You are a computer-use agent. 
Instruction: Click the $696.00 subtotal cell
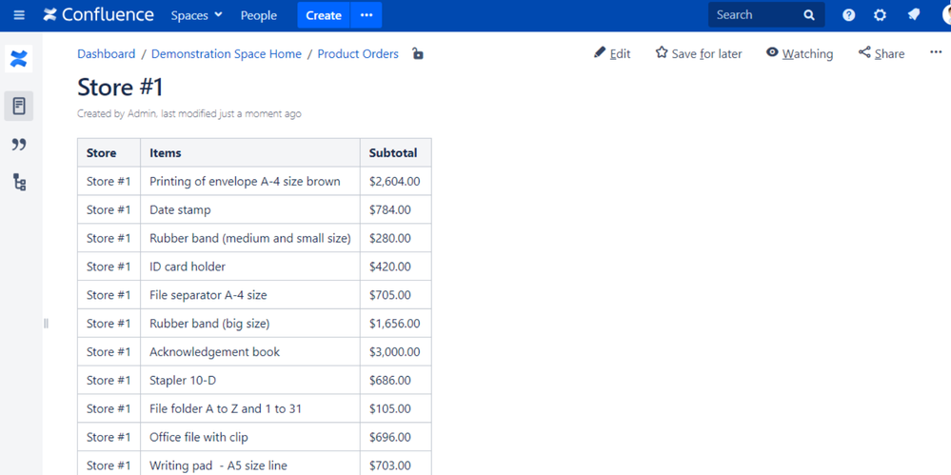[396, 437]
